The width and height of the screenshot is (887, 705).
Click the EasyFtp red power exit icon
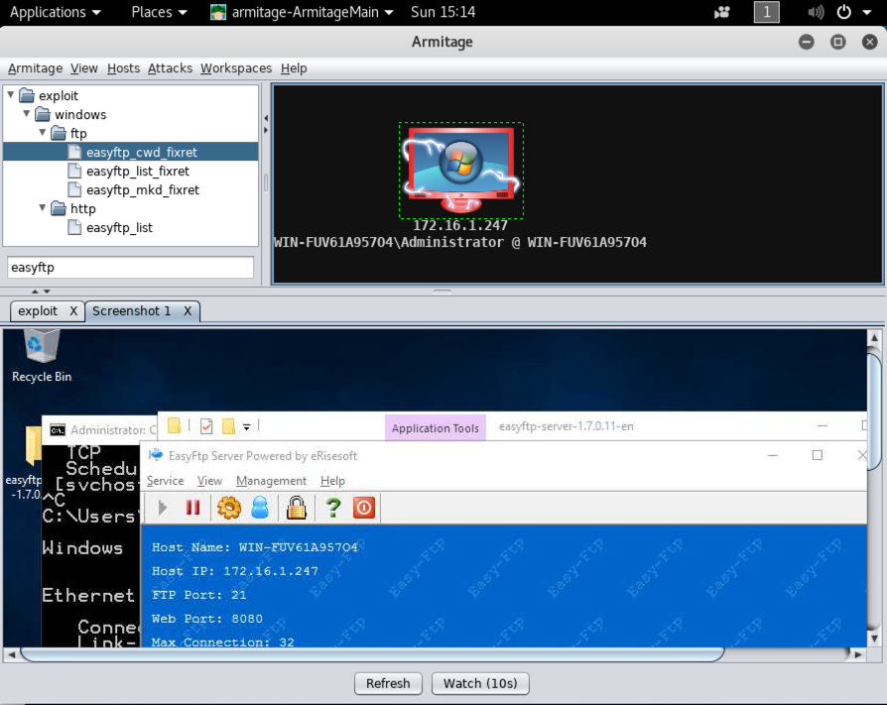click(x=364, y=508)
